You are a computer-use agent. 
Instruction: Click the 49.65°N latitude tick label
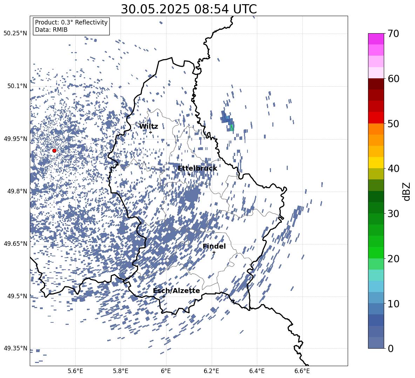[15, 243]
